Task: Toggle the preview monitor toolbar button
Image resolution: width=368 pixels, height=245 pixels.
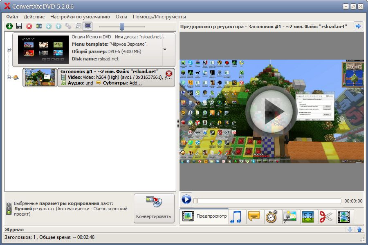Action: [x=88, y=26]
